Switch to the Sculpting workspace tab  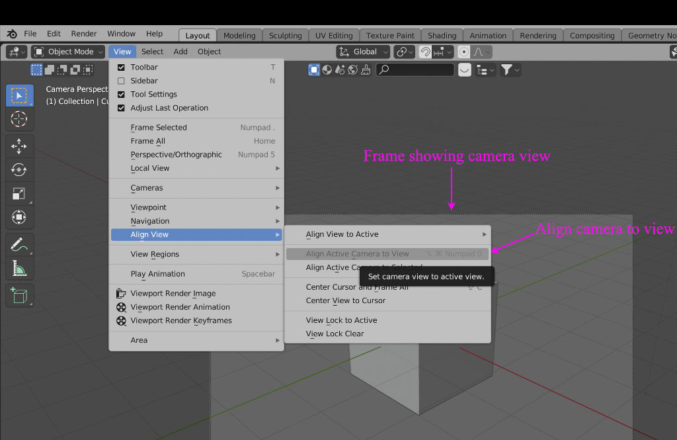coord(285,36)
